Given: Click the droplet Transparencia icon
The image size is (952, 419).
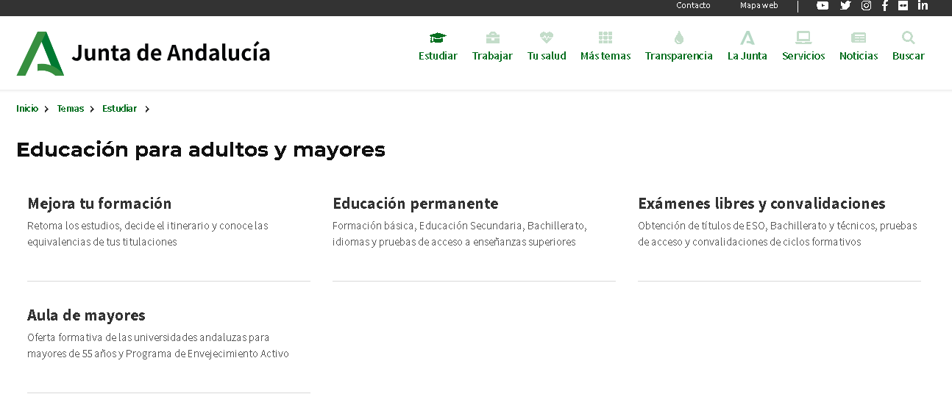Looking at the screenshot, I should (678, 37).
